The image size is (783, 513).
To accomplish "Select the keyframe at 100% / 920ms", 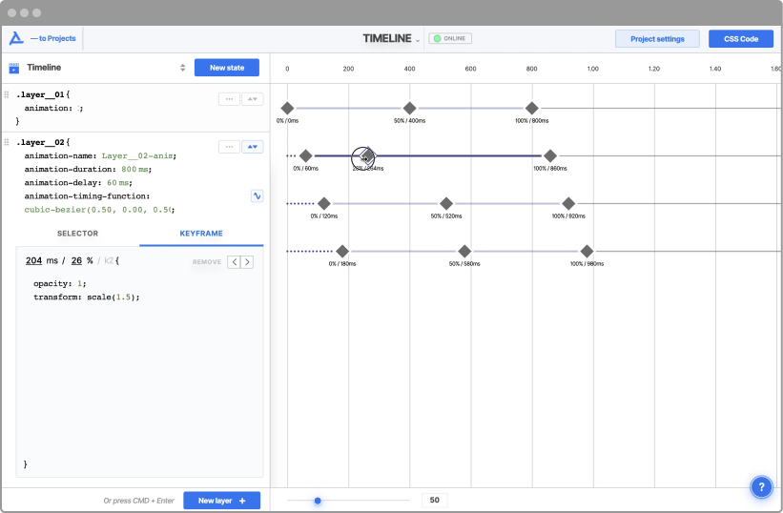I will coord(568,204).
